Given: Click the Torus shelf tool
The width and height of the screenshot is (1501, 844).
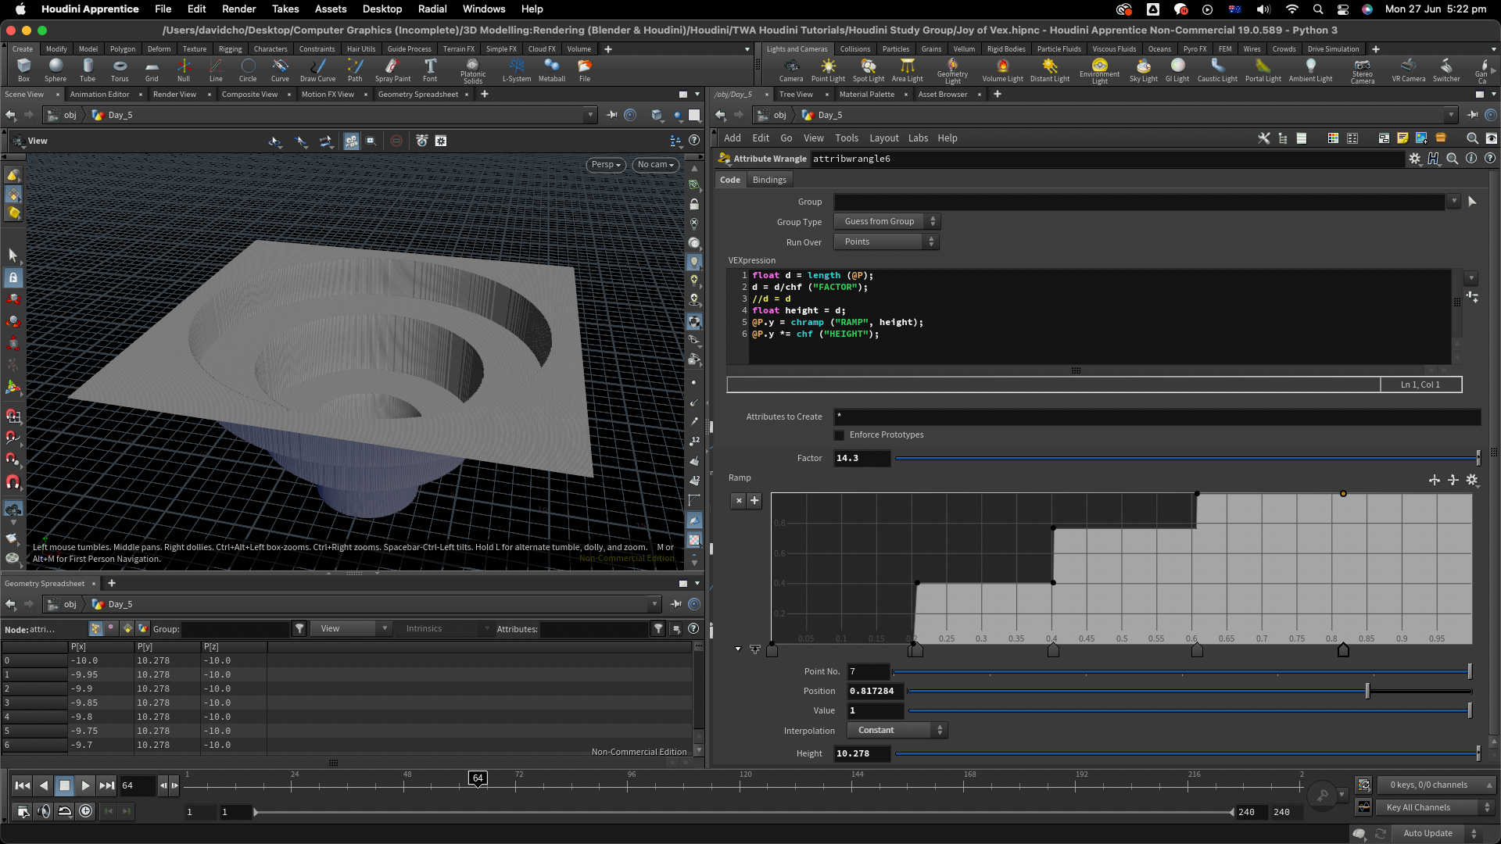Looking at the screenshot, I should pyautogui.click(x=120, y=69).
